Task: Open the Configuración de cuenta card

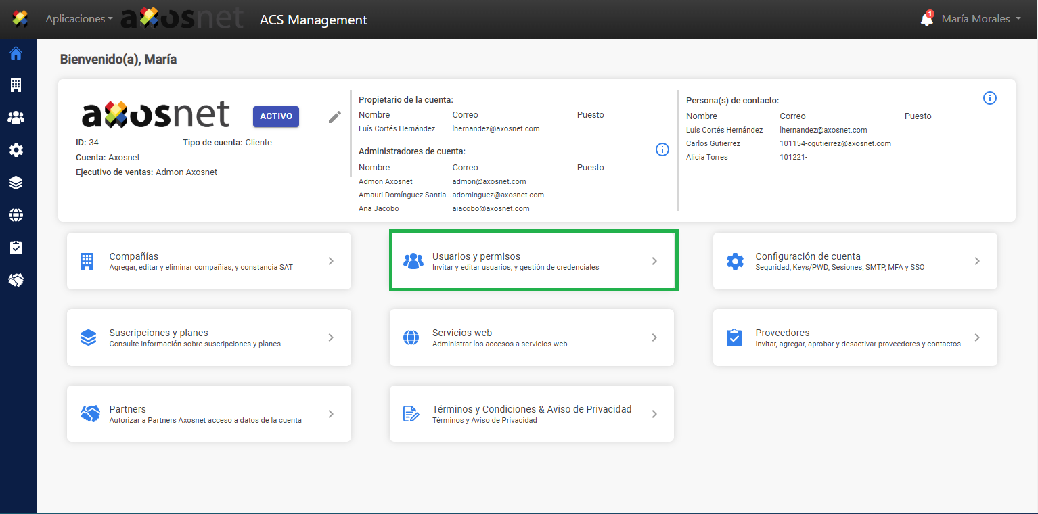Action: (855, 261)
